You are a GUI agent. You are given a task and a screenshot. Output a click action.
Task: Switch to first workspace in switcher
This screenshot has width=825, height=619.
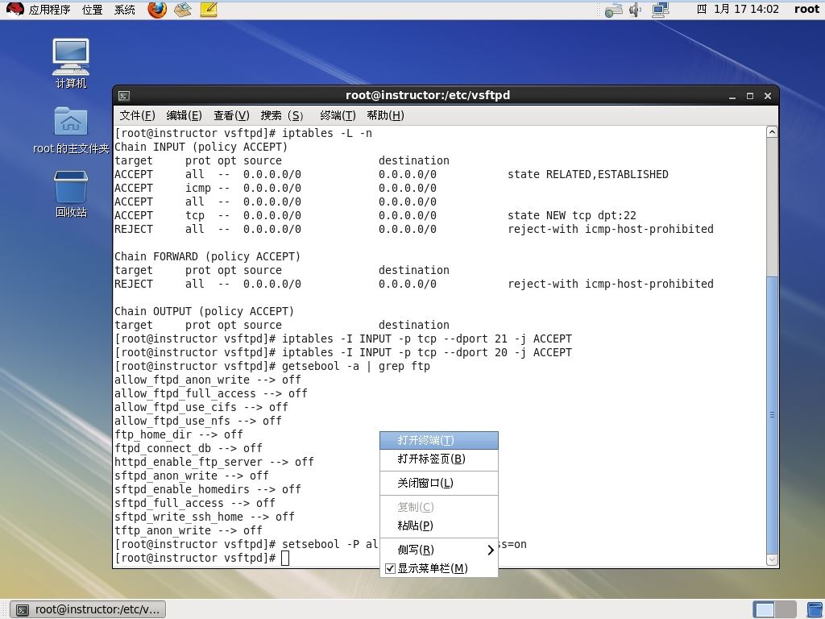coord(764,609)
